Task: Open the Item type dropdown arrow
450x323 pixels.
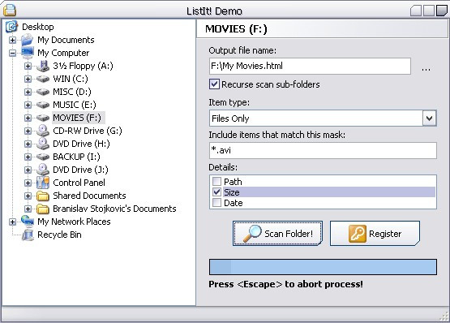Action: [429, 118]
